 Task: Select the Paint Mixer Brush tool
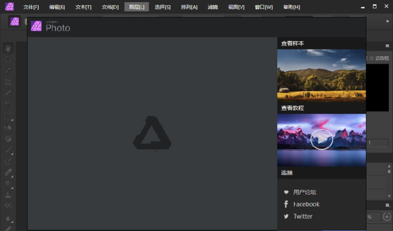click(x=8, y=162)
